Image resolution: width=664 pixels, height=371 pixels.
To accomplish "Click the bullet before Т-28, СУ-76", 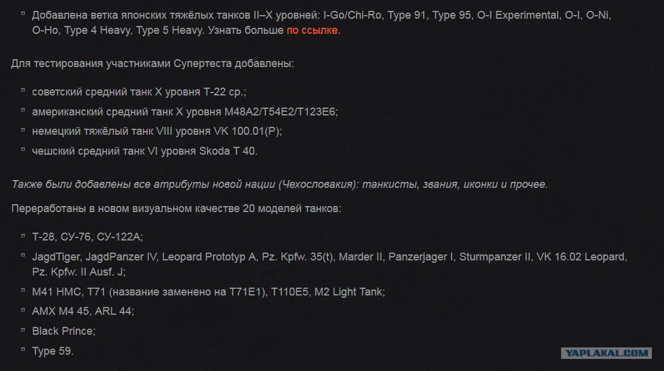I will pyautogui.click(x=23, y=236).
